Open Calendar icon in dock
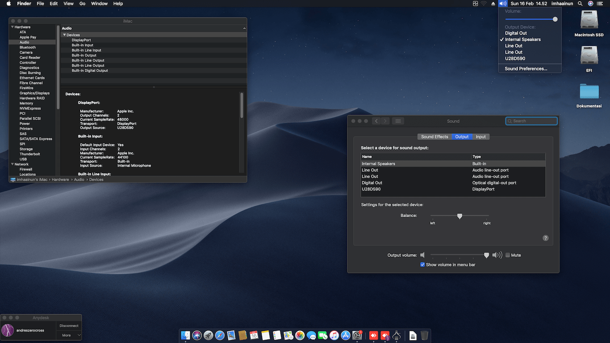 pos(254,335)
